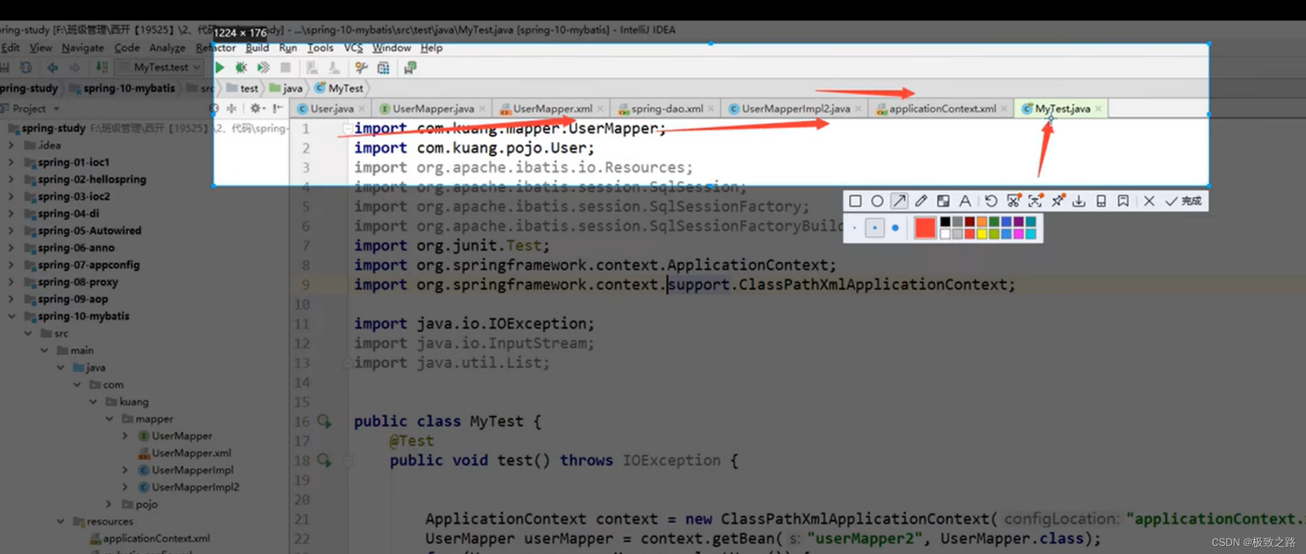The width and height of the screenshot is (1306, 554).
Task: Expand the pojo package folder
Action: click(109, 504)
